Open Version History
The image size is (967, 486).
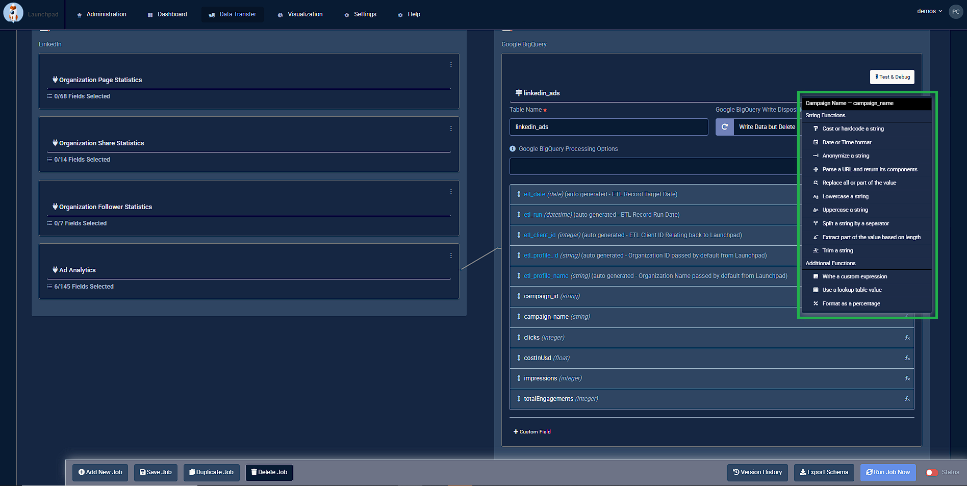point(757,472)
